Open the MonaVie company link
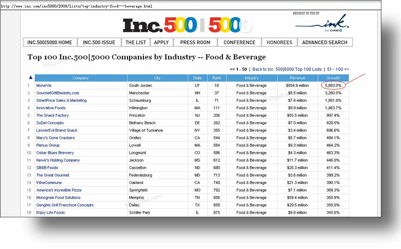The height and width of the screenshot is (249, 401). [44, 85]
